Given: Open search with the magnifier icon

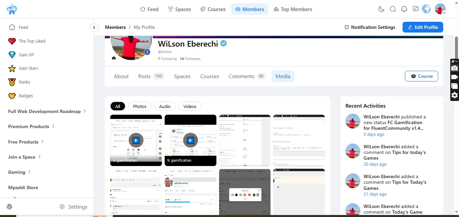Looking at the screenshot, I should 393,9.
